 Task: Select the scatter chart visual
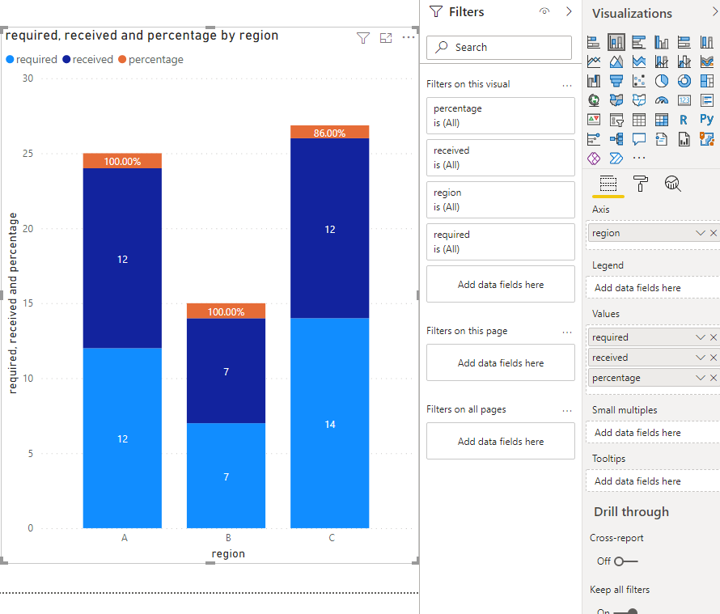tap(639, 81)
